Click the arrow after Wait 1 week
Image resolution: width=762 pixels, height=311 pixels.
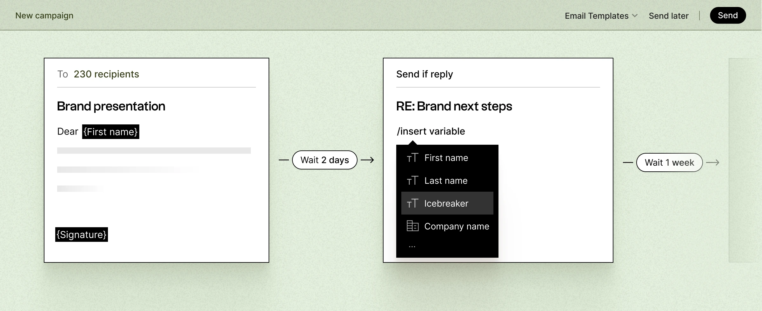coord(713,162)
